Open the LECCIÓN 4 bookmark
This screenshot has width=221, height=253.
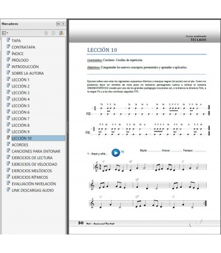pyautogui.click(x=20, y=99)
